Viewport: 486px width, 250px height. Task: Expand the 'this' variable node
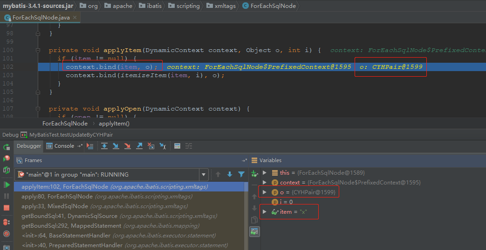coord(265,173)
